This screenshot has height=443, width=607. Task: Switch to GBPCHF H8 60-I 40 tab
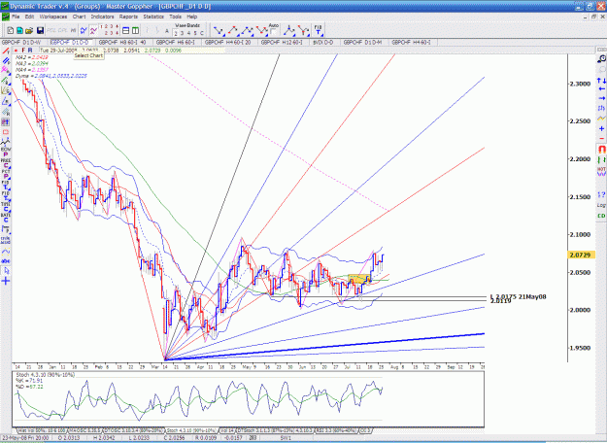click(122, 42)
